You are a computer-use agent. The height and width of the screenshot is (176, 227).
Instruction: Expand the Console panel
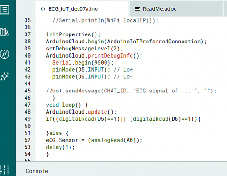[x=37, y=171]
